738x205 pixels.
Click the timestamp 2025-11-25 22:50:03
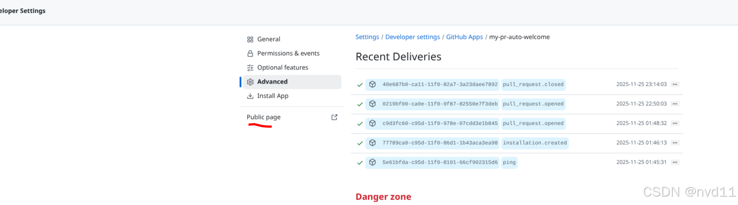641,104
